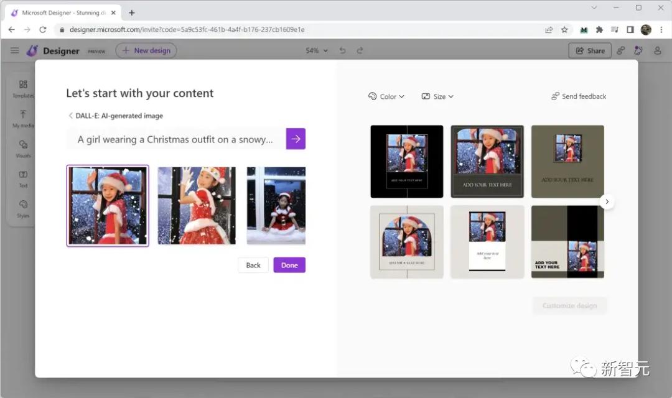Open the Text panel
Image resolution: width=672 pixels, height=398 pixels.
(x=22, y=179)
